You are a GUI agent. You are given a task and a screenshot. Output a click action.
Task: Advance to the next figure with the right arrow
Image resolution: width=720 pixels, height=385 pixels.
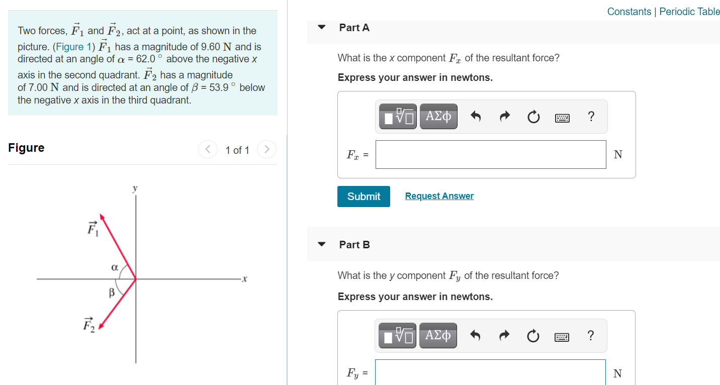266,149
